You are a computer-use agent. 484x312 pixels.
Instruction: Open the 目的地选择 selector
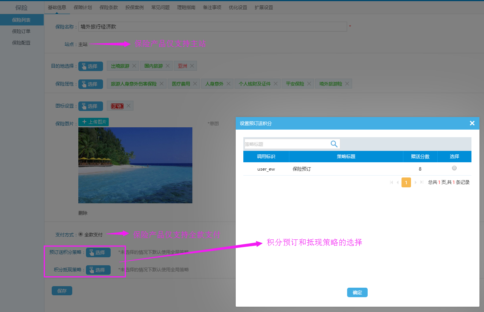[90, 66]
